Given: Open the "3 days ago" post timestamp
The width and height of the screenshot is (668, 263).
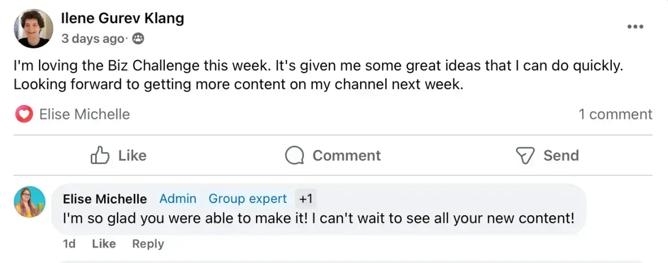Looking at the screenshot, I should pos(92,39).
